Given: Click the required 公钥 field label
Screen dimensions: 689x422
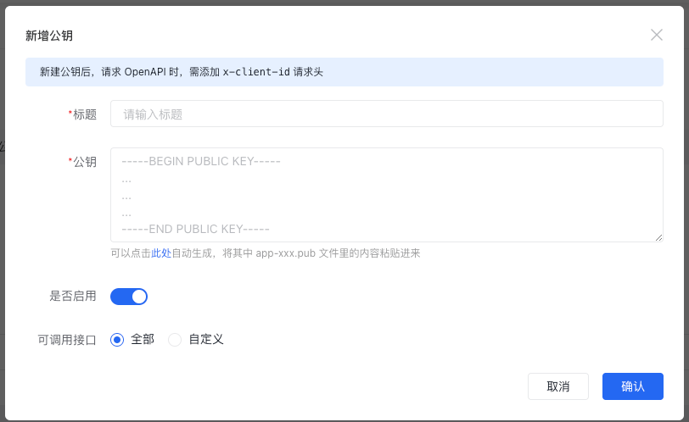Looking at the screenshot, I should pos(85,162).
